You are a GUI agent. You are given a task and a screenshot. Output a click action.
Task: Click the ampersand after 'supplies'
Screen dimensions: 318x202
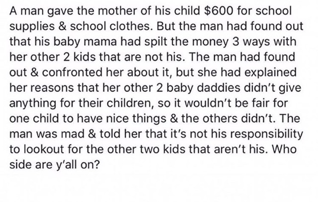click(62, 26)
